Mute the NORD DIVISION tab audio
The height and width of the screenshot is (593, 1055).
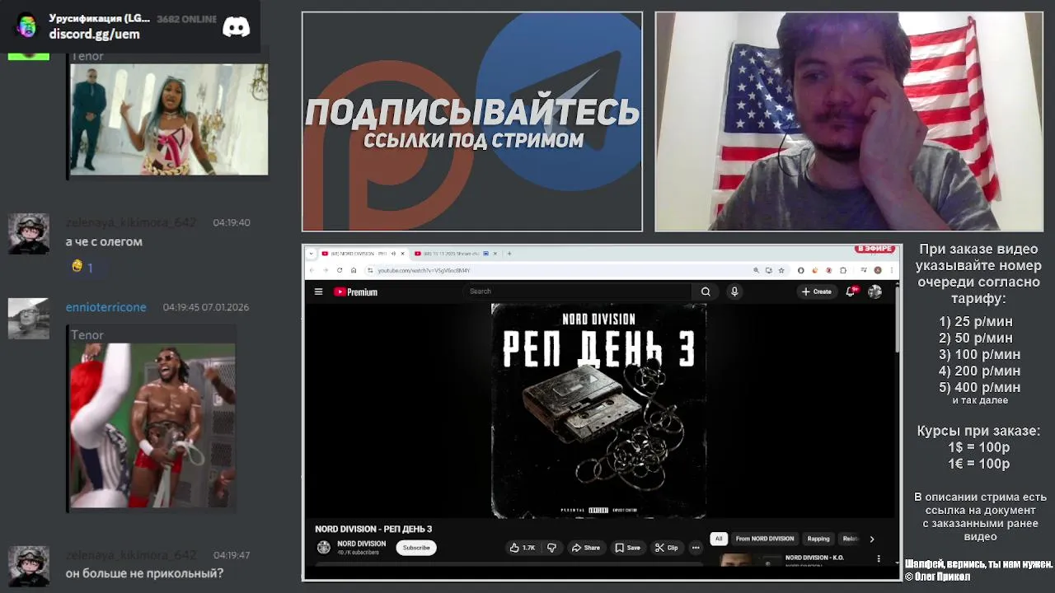click(392, 254)
